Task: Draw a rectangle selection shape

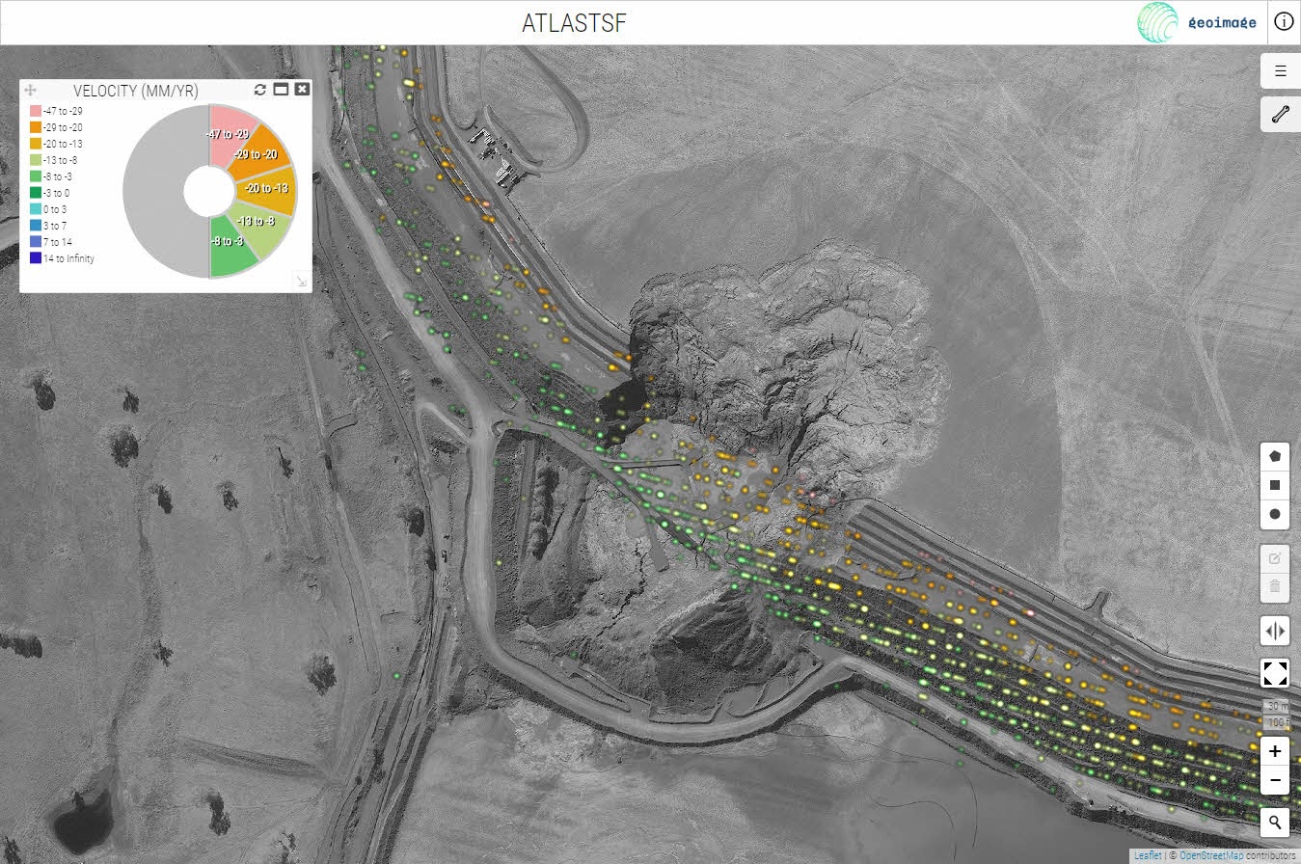Action: [1275, 485]
